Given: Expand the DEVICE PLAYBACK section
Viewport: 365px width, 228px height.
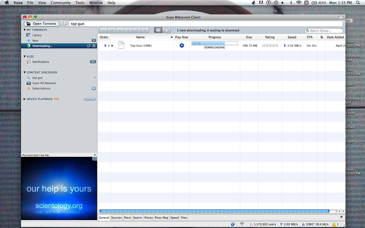Looking at the screenshot, I should [x=25, y=99].
